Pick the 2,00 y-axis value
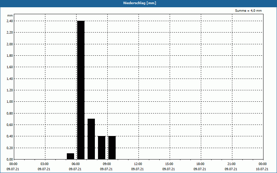 10,44
